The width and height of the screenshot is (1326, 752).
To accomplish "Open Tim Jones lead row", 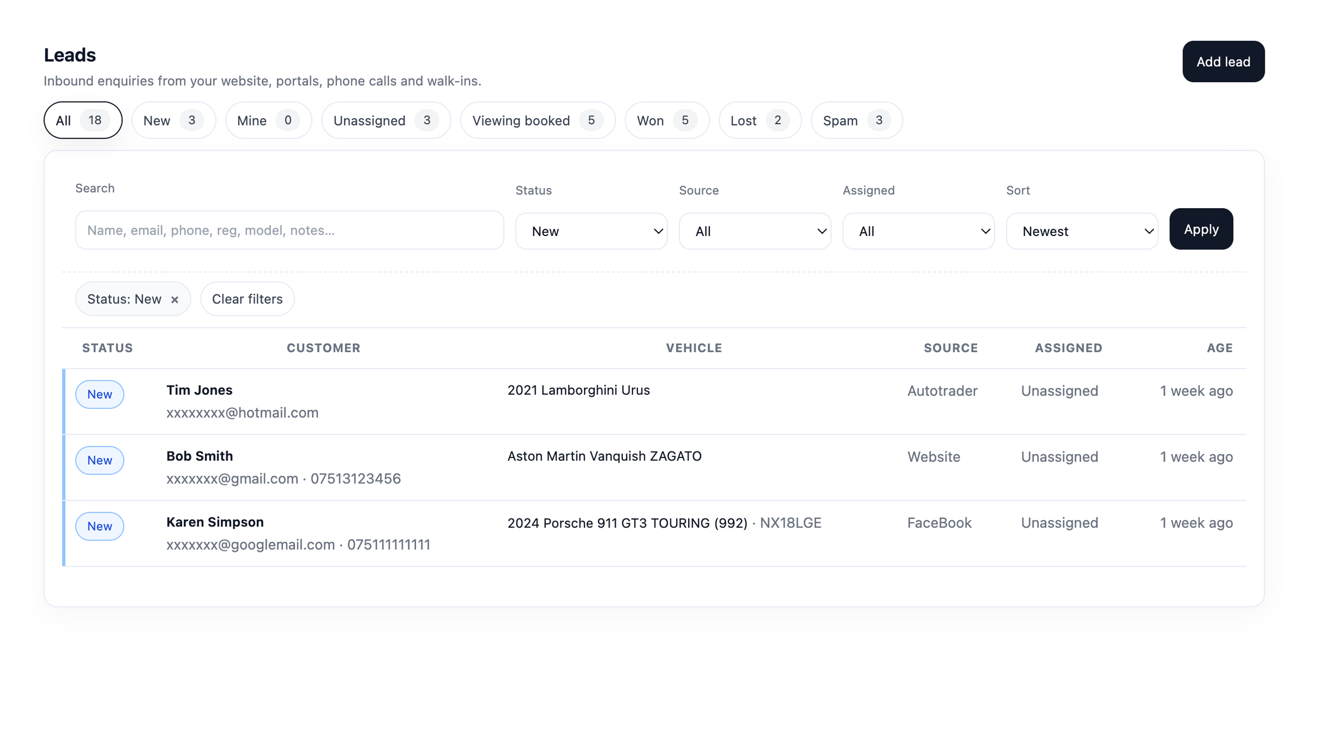I will (x=199, y=390).
